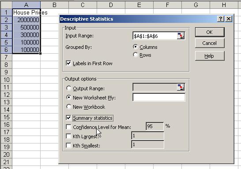Click the New Worksheet Ply name field
This screenshot has width=241, height=169.
159,97
